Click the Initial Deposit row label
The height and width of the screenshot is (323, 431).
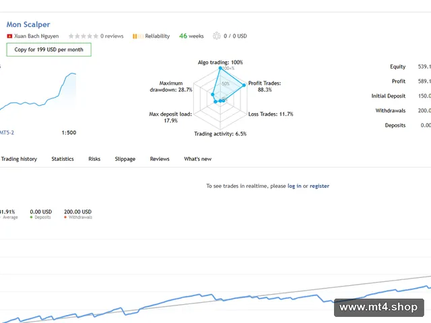click(389, 96)
